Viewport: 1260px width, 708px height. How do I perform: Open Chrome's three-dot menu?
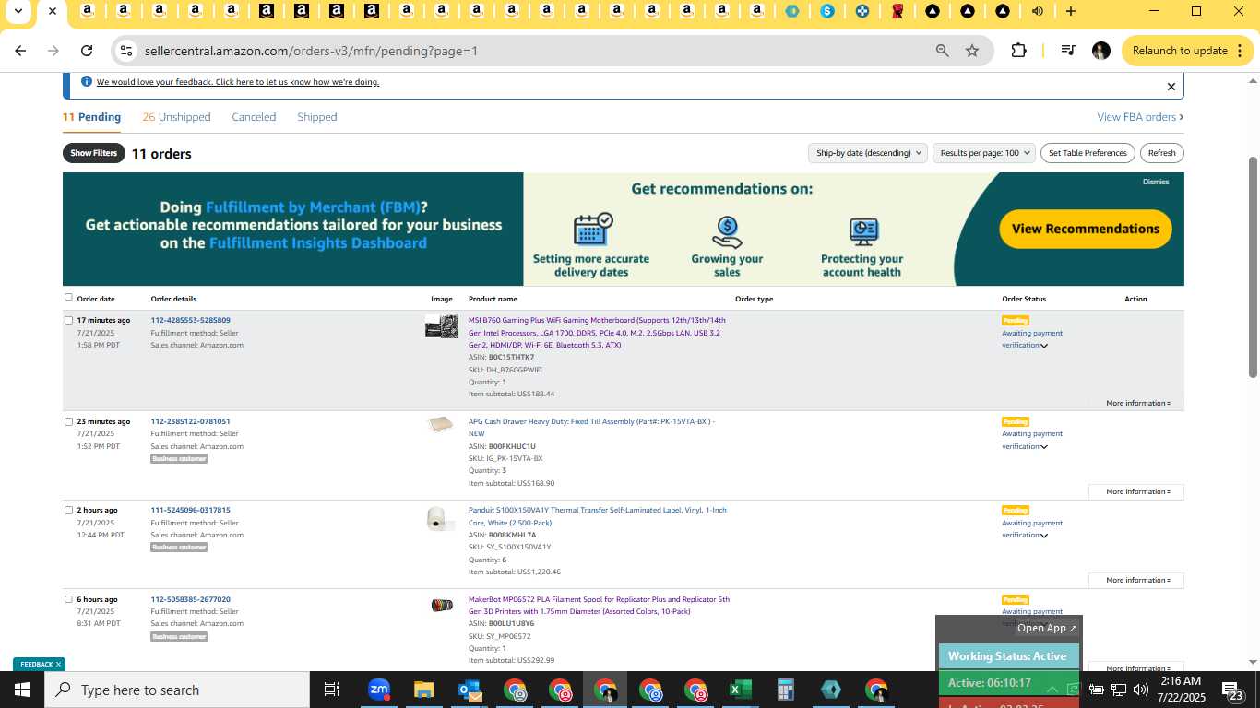1241,51
